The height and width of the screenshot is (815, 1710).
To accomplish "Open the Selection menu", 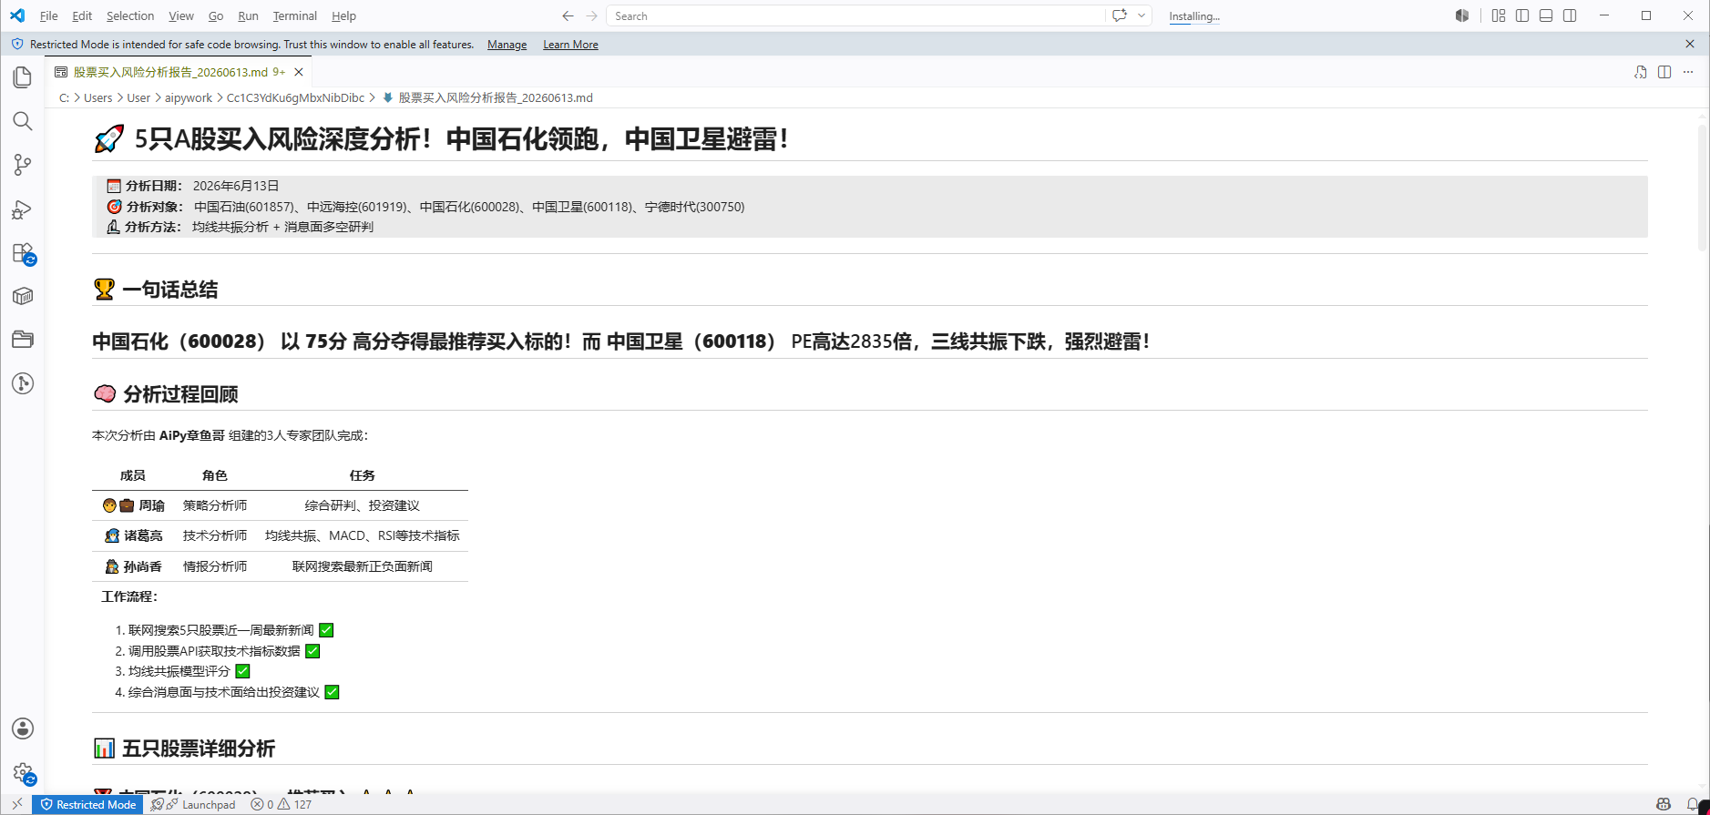I will point(130,15).
